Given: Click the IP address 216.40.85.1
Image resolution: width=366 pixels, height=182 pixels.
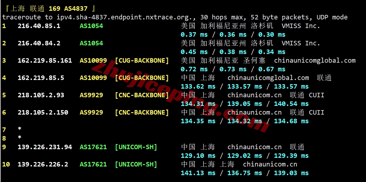Looking at the screenshot, I should tap(39, 26).
